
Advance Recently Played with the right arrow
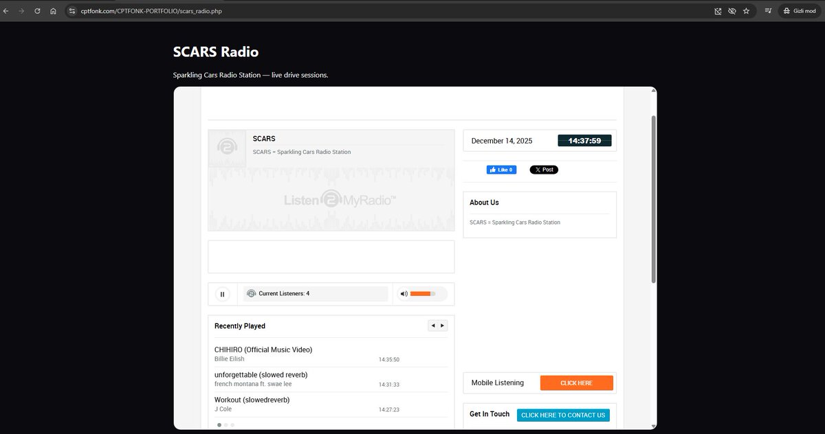(x=443, y=325)
